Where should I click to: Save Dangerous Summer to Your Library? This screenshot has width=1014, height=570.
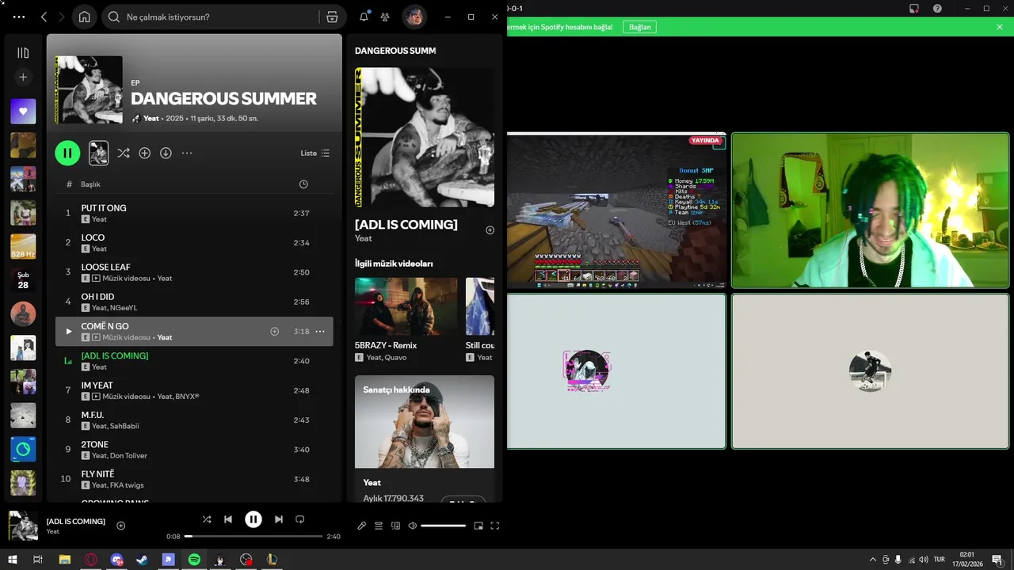click(144, 153)
